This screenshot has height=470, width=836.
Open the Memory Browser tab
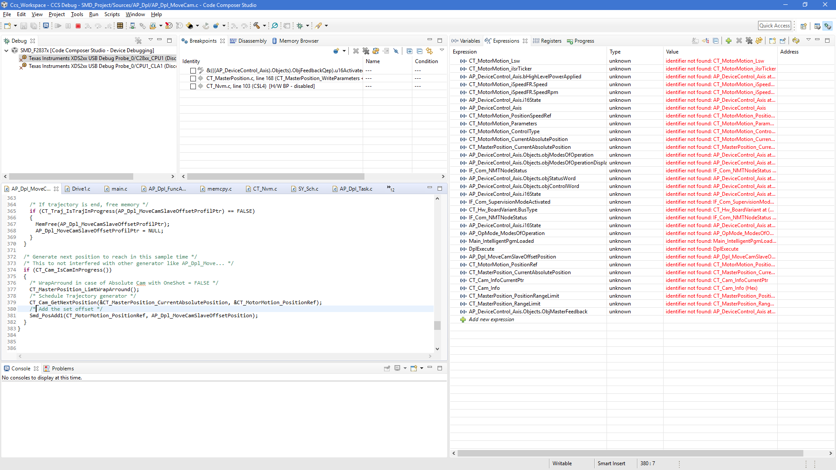(299, 41)
